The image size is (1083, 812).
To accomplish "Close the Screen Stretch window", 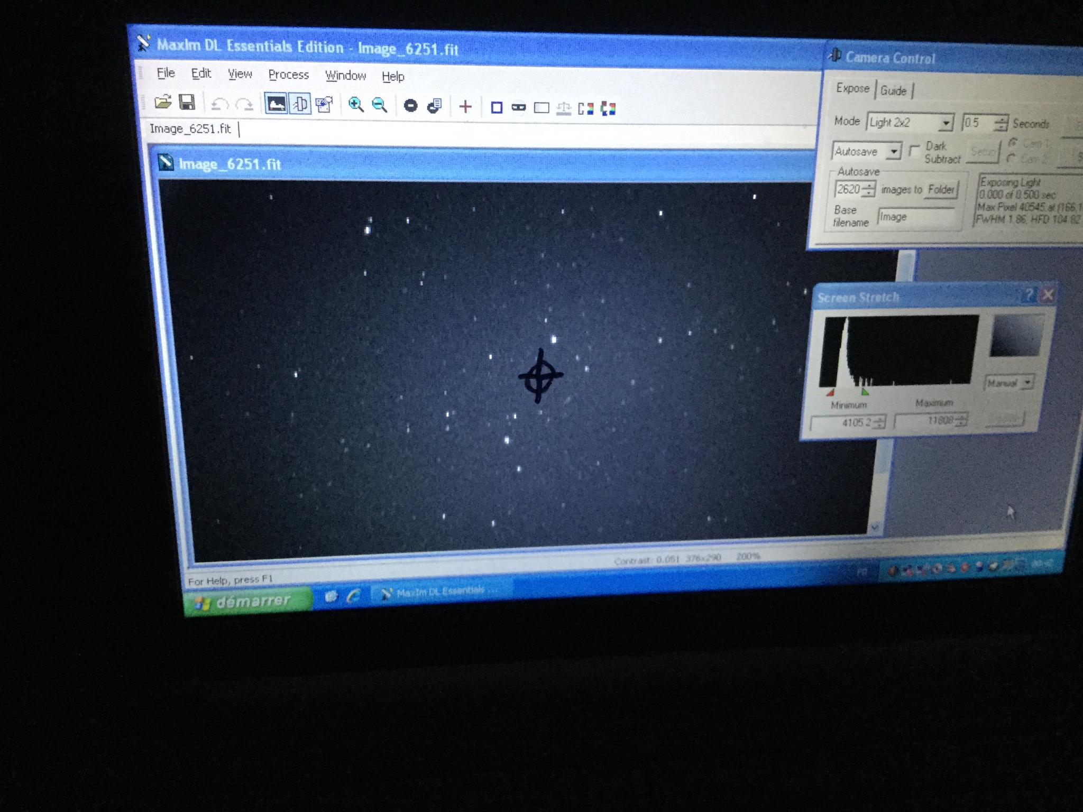I will click(1047, 295).
